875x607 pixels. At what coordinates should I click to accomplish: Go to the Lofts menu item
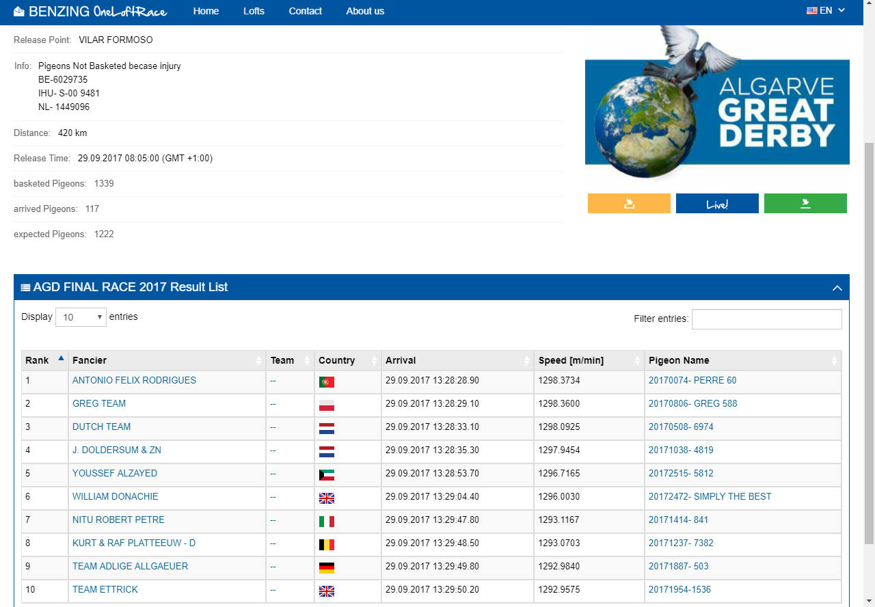[x=254, y=11]
